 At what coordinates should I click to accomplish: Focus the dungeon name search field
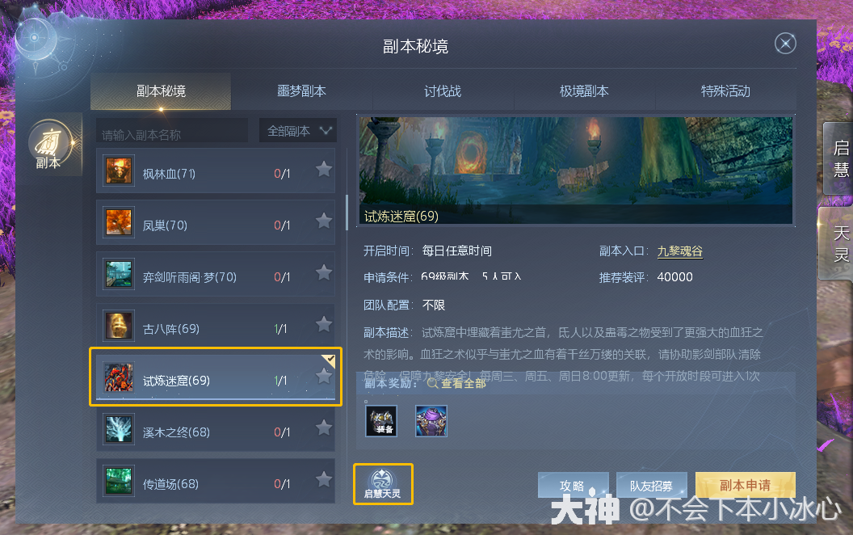pos(172,131)
